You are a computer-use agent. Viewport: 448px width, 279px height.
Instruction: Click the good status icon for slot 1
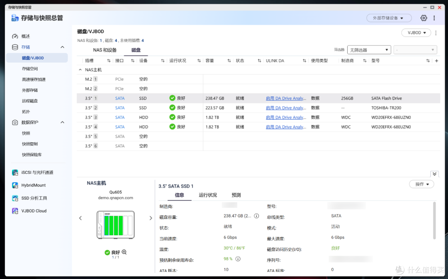(172, 98)
